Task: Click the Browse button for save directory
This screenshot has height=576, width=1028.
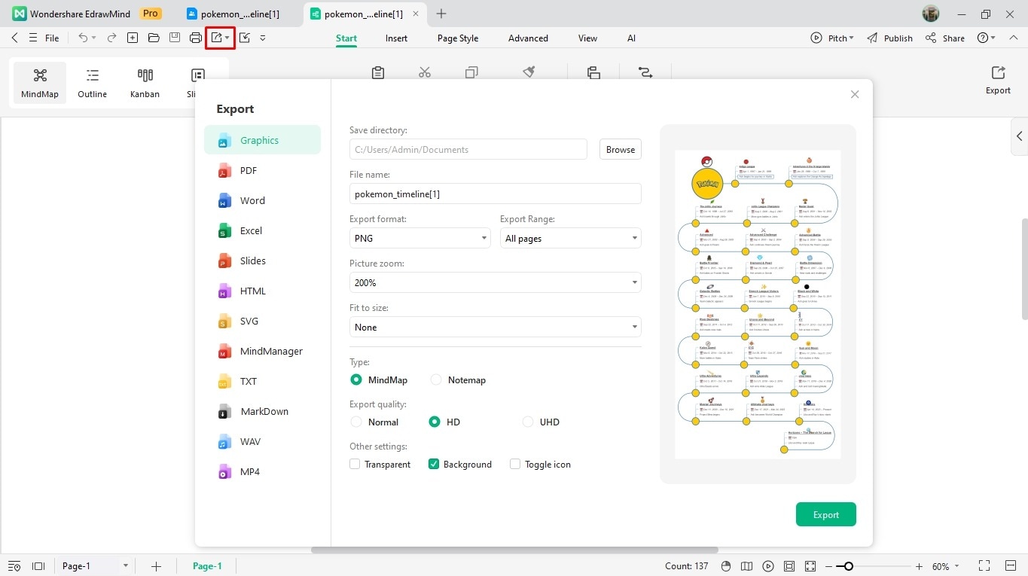Action: coord(621,149)
